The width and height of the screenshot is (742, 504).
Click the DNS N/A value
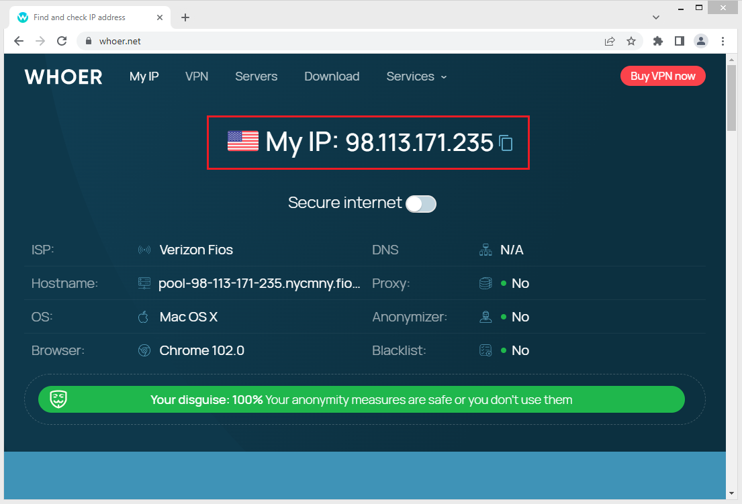[x=512, y=250]
